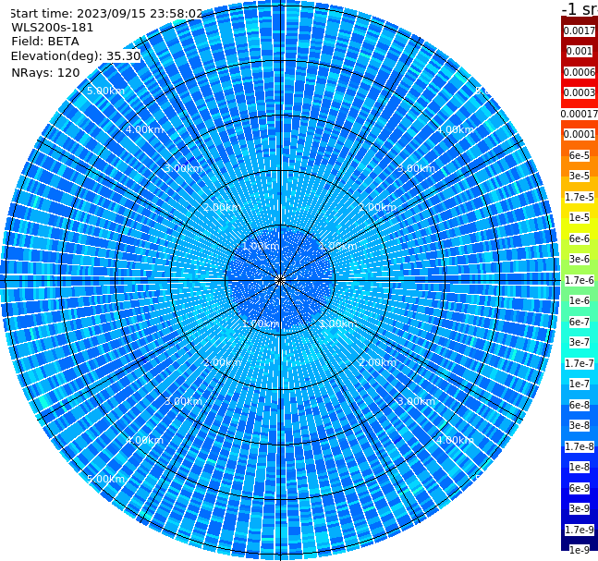Select the 3e-9 colorbar label
Image resolution: width=598 pixels, height=561 pixels.
coord(580,508)
